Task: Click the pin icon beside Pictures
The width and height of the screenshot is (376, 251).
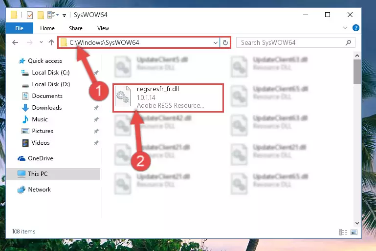Action: point(96,131)
